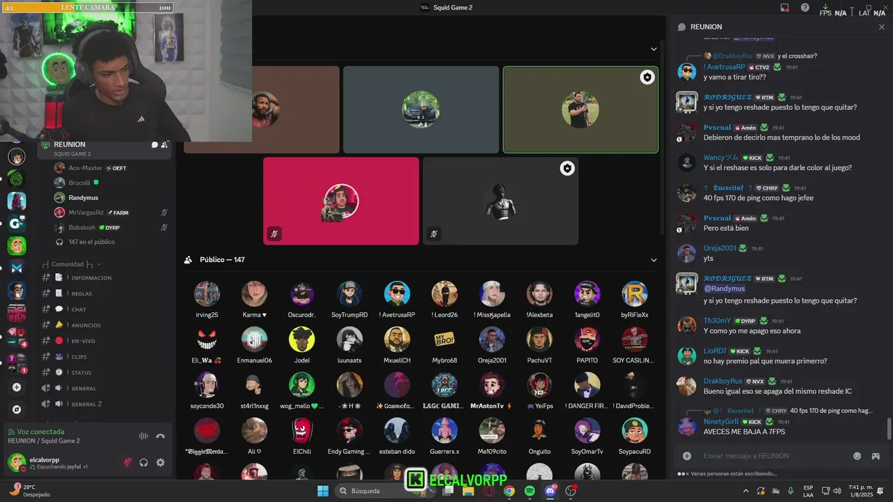The height and width of the screenshot is (502, 893).
Task: Open the Windows Start menu
Action: [x=323, y=491]
